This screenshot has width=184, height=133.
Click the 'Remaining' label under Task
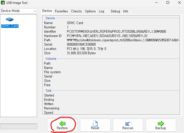[52, 108]
